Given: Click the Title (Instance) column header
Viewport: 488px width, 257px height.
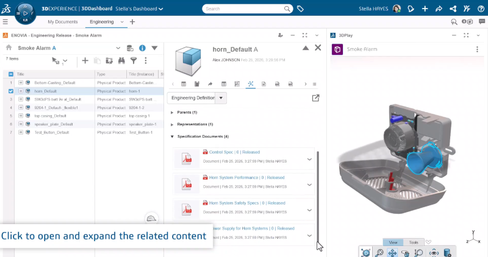Looking at the screenshot, I should click(x=143, y=74).
